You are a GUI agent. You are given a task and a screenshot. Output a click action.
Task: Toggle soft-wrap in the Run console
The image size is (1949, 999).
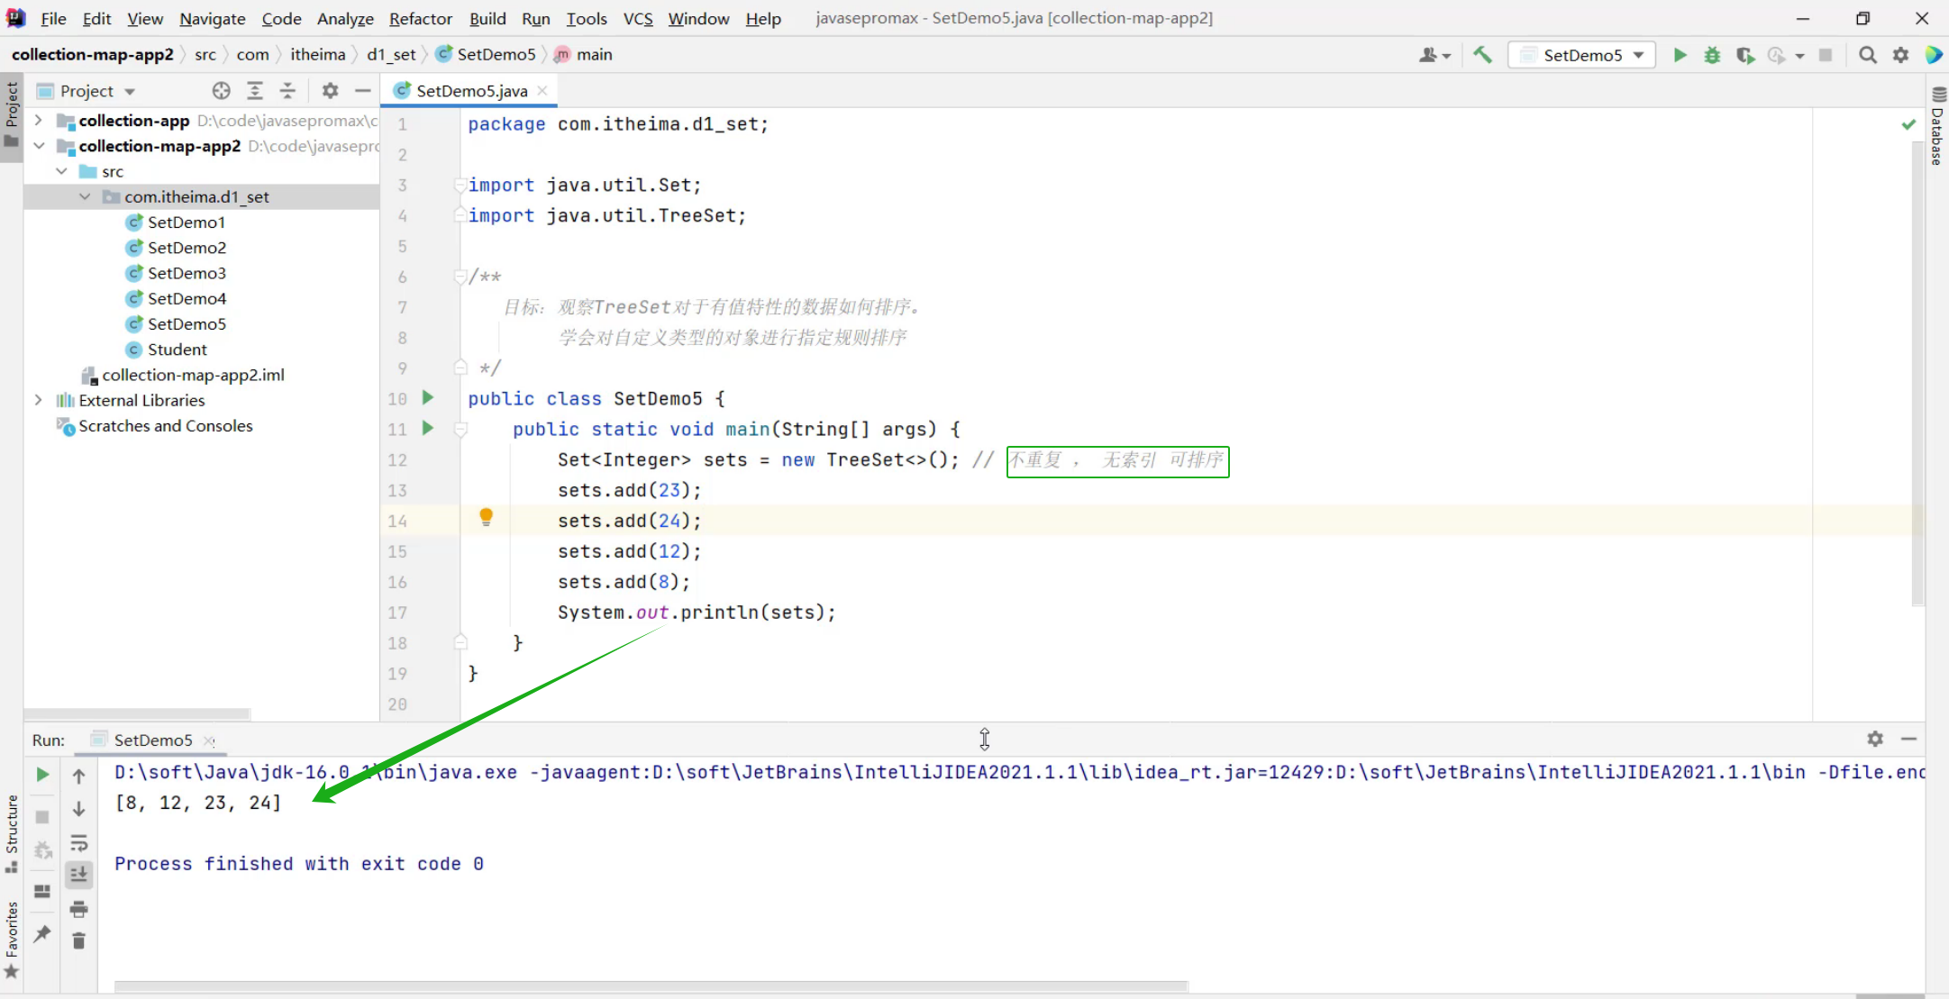point(79,843)
